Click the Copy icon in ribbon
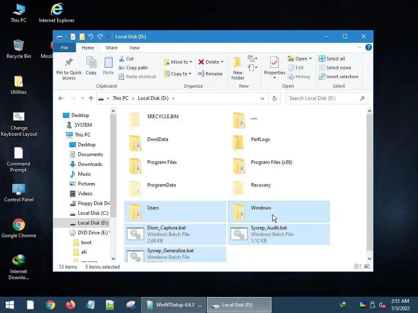418x313 pixels. (x=91, y=66)
